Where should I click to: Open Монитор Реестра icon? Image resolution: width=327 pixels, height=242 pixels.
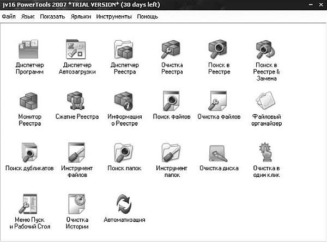coord(29,101)
